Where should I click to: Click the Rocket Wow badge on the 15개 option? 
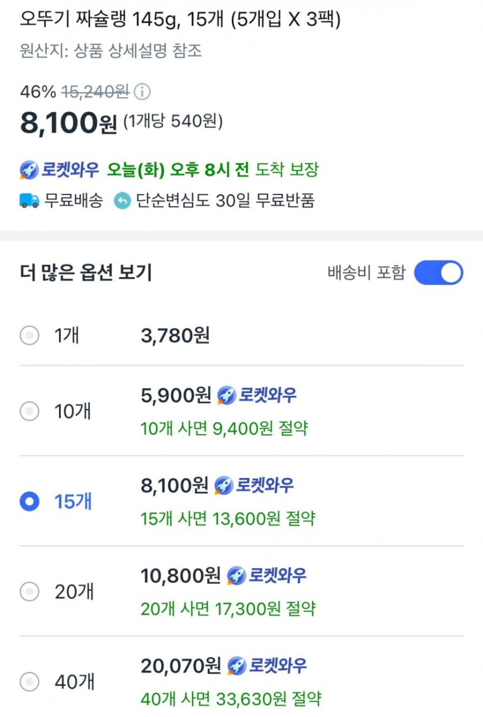[x=254, y=486]
